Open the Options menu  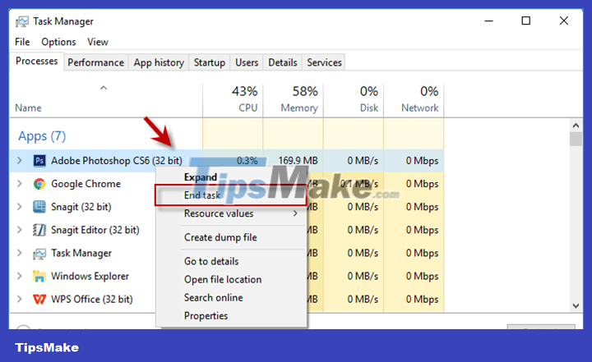coord(58,42)
